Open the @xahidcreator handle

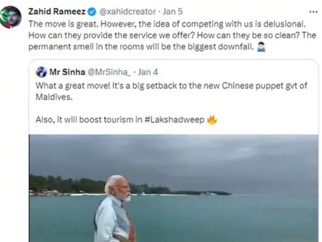coord(127,12)
